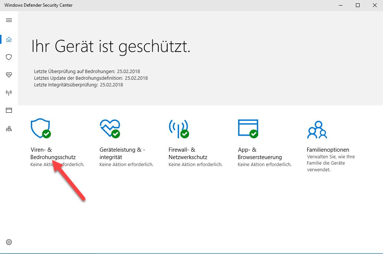This screenshot has height=254, width=383.
Task: Open the family people icon in the sidebar
Action: coord(9,129)
